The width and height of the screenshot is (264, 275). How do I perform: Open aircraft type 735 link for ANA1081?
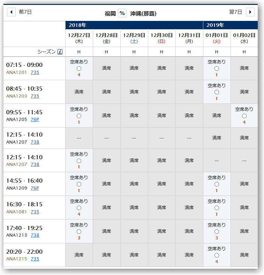[x=35, y=212]
